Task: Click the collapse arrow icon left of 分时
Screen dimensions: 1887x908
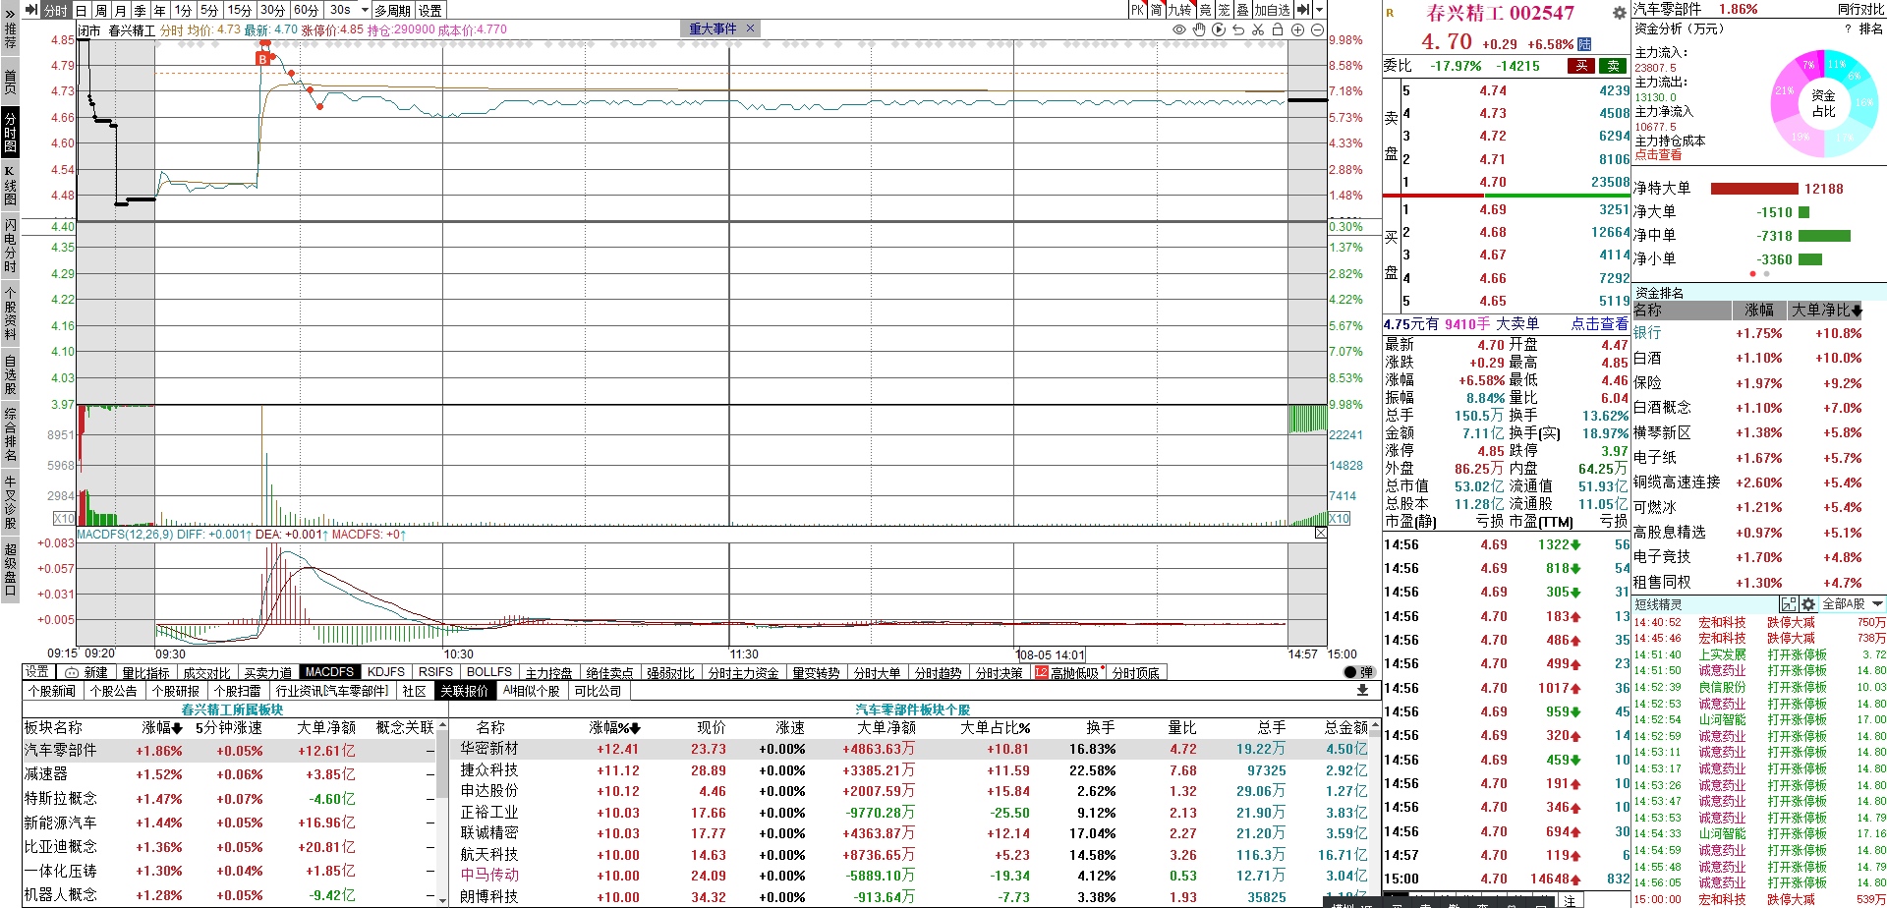Action: click(30, 10)
